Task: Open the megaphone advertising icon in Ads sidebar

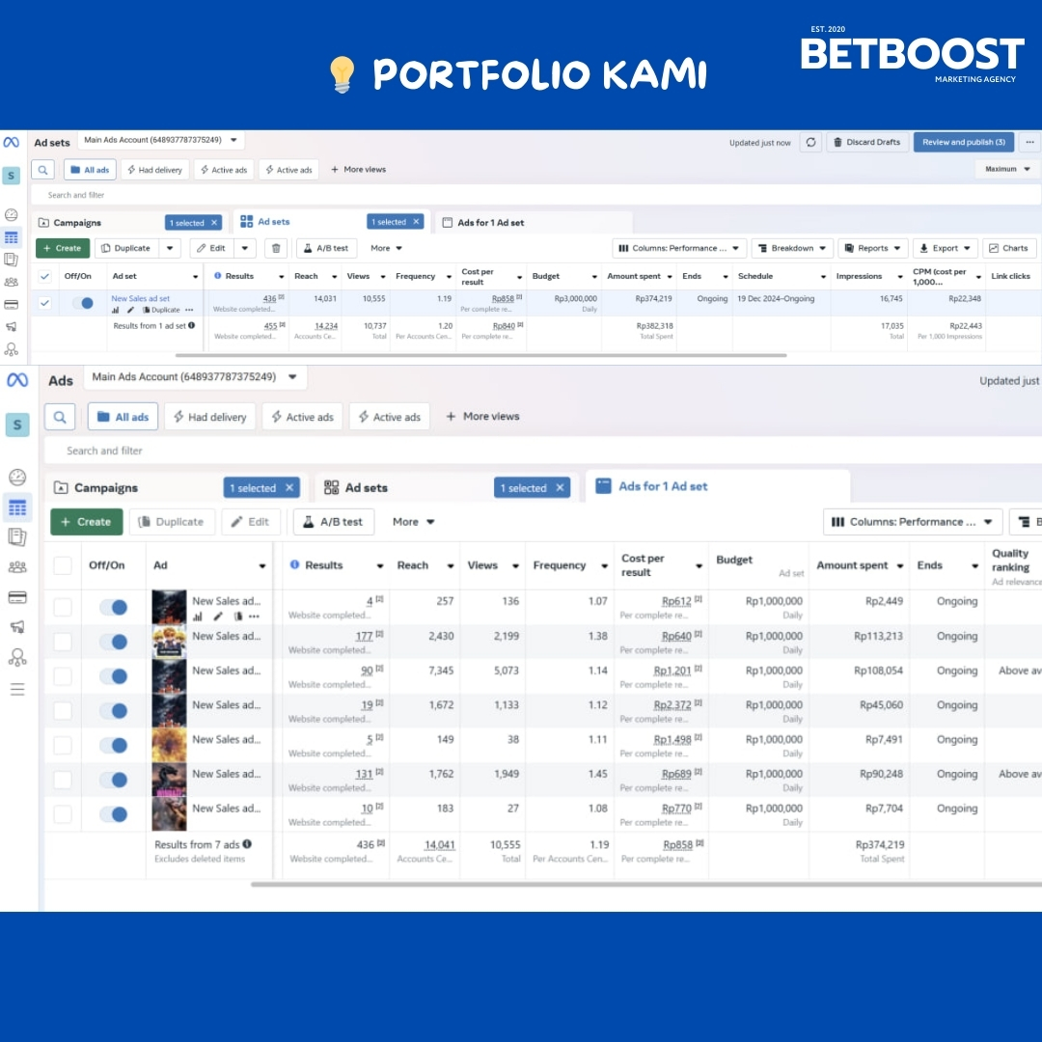Action: coord(17,627)
